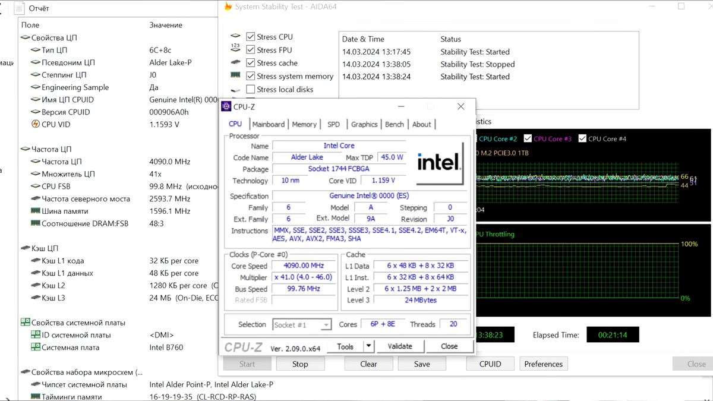This screenshot has height=401, width=713.
Task: Toggle the Stress FPU checkbox
Action: 251,50
